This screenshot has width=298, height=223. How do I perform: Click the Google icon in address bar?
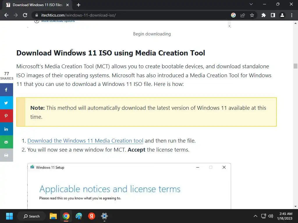[233, 15]
